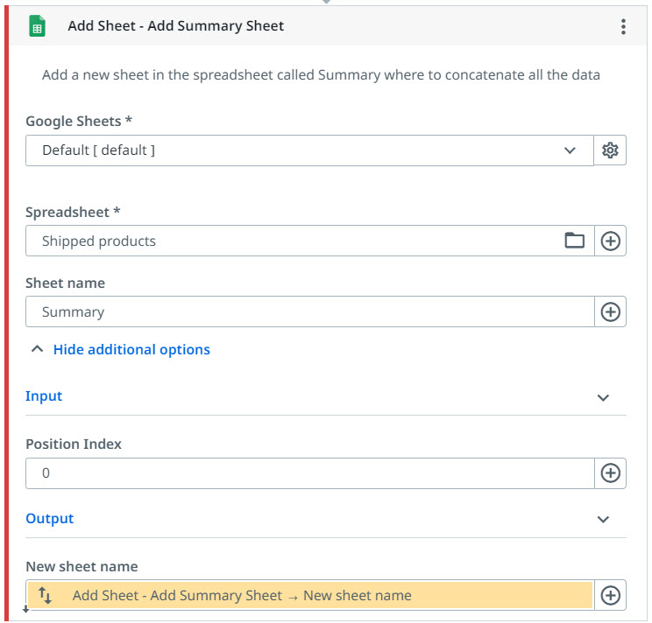Click the Google Sheets activity icon in header
The width and height of the screenshot is (652, 623).
pos(38,26)
